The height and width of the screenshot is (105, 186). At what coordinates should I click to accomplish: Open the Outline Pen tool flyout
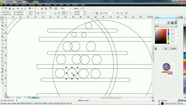[x=2, y=76]
